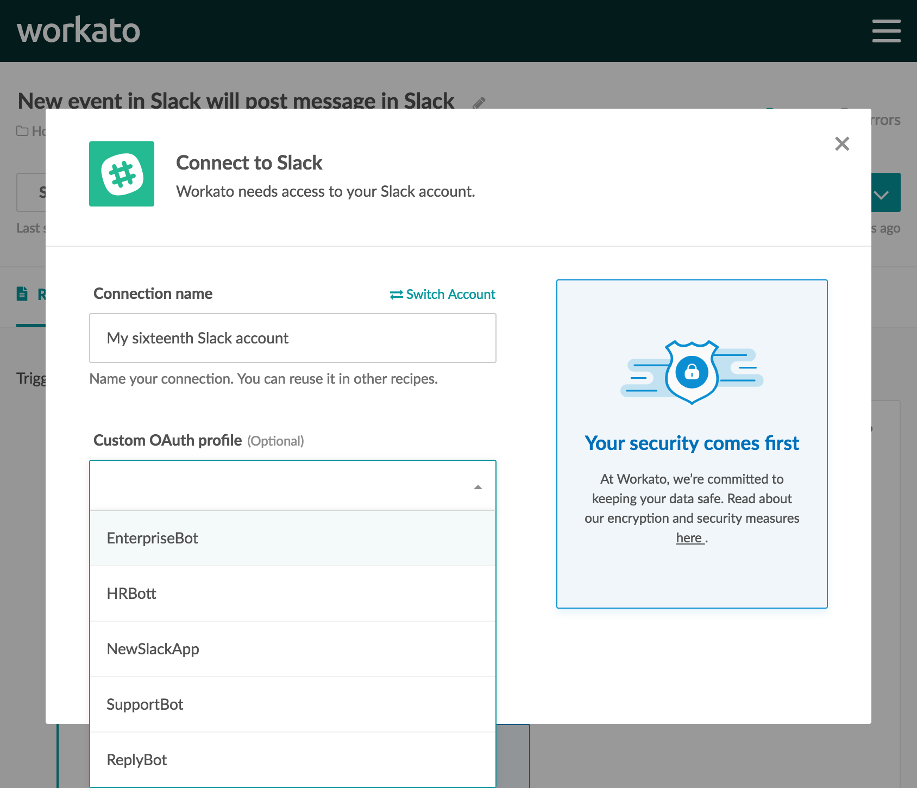
Task: Switch to the Recipe tab on the left
Action: [33, 293]
